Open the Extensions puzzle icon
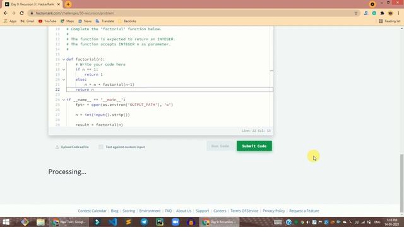404x227 pixels. pos(382,13)
